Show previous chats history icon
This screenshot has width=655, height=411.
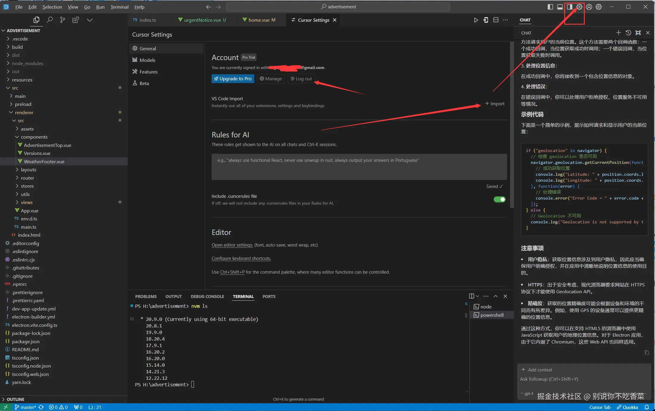click(x=628, y=33)
